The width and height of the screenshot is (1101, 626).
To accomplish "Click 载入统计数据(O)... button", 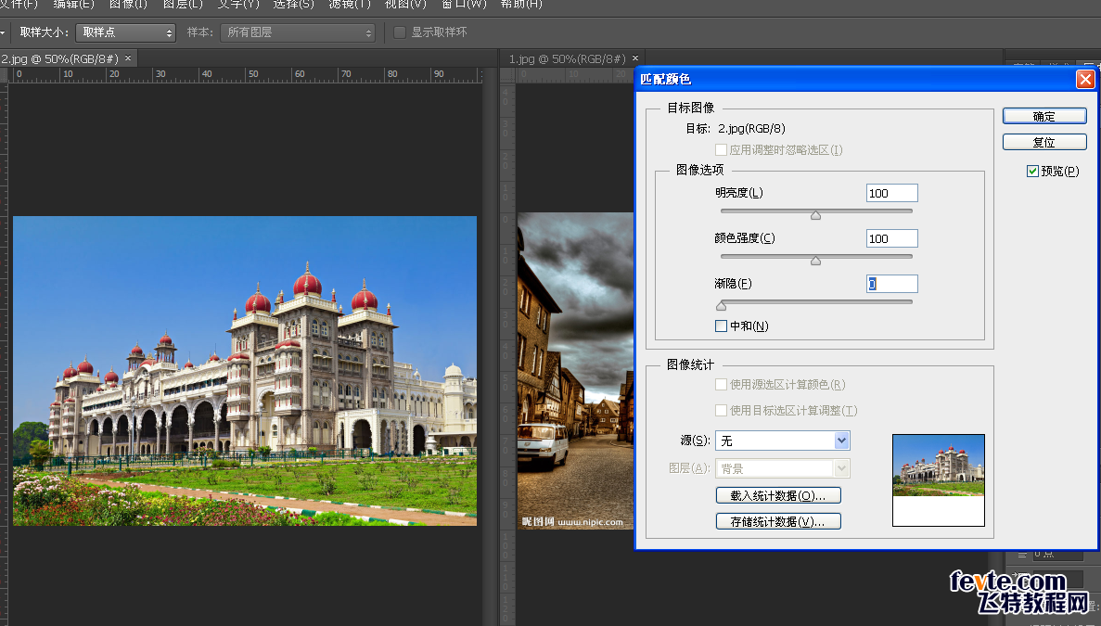I will (778, 495).
